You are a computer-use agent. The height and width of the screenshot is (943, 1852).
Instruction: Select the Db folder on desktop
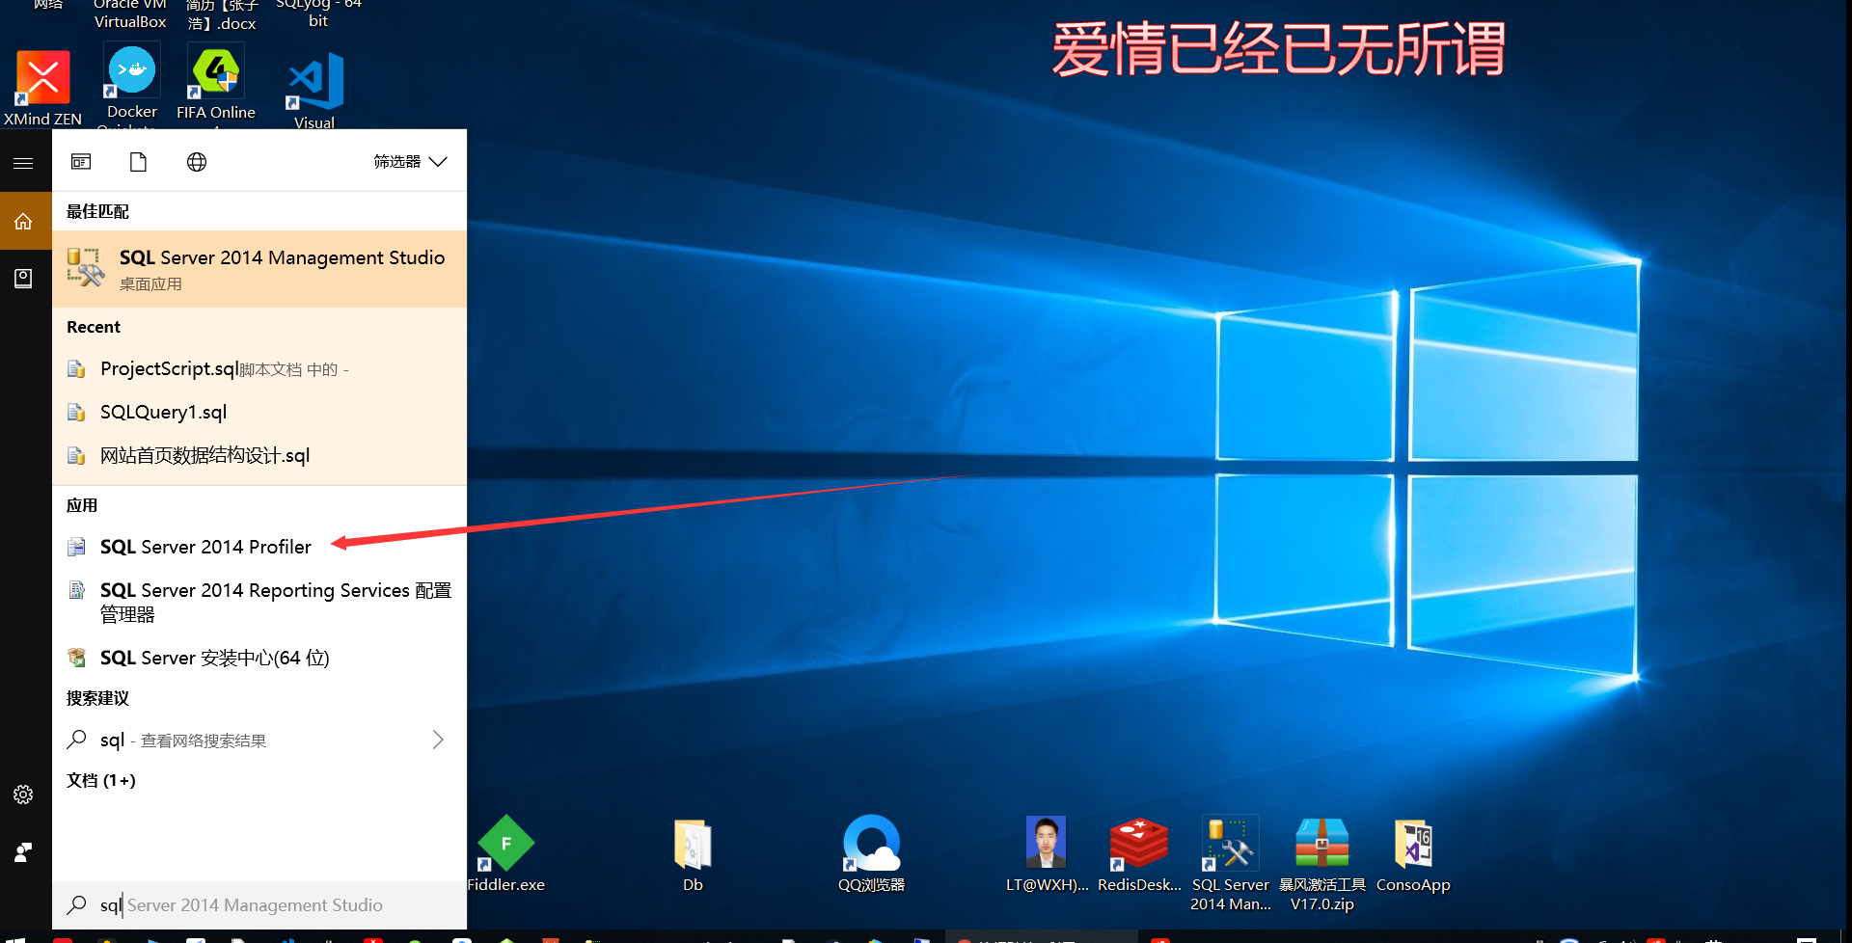tap(693, 856)
